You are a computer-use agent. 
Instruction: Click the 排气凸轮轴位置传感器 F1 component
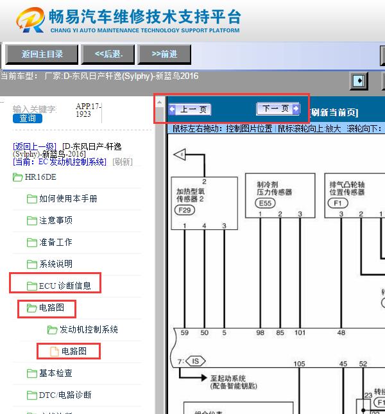click(354, 195)
